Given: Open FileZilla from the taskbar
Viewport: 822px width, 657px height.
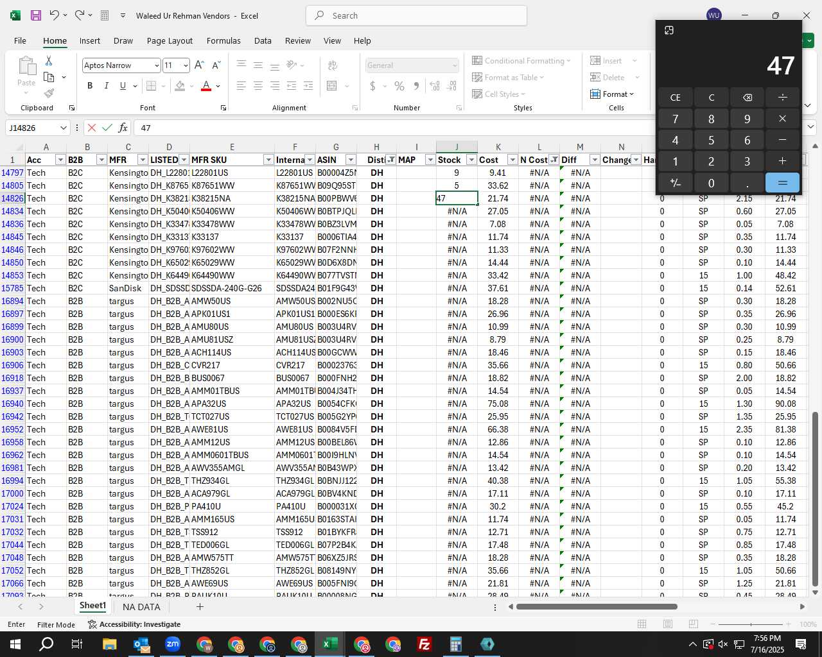Looking at the screenshot, I should (x=424, y=644).
